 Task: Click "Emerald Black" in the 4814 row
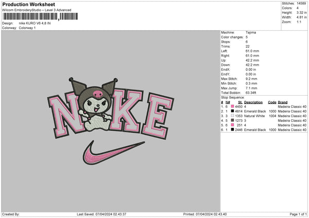pos(255,111)
